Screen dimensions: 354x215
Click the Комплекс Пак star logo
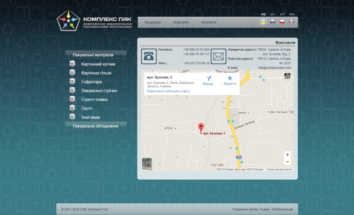click(68, 20)
